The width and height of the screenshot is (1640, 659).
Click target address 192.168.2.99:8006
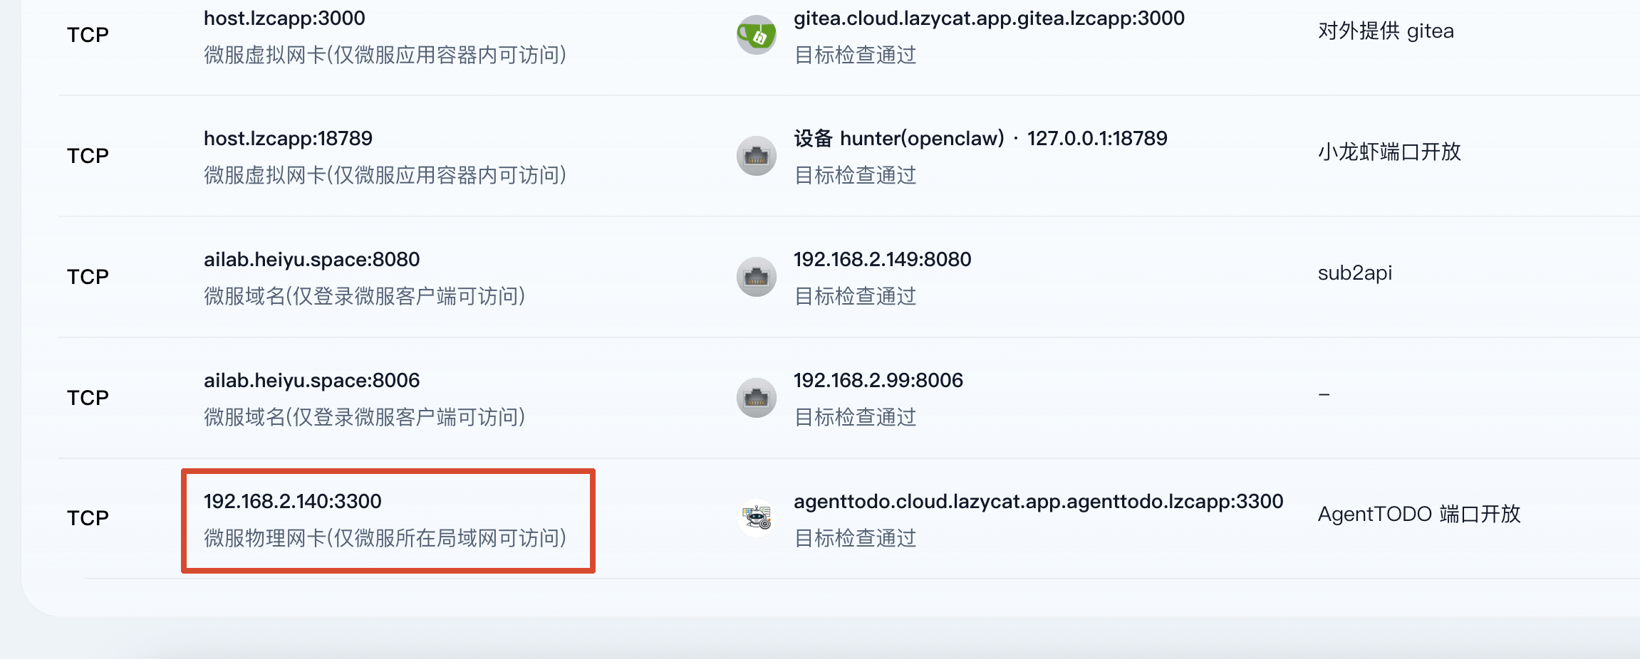878,380
